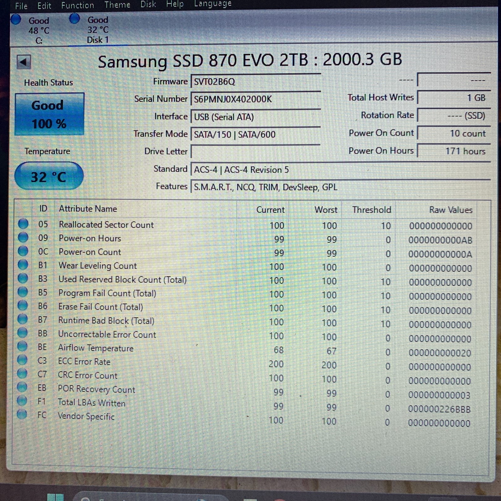Click the Standard field ACS-4 Revision 5
The height and width of the screenshot is (501, 501).
pyautogui.click(x=340, y=169)
